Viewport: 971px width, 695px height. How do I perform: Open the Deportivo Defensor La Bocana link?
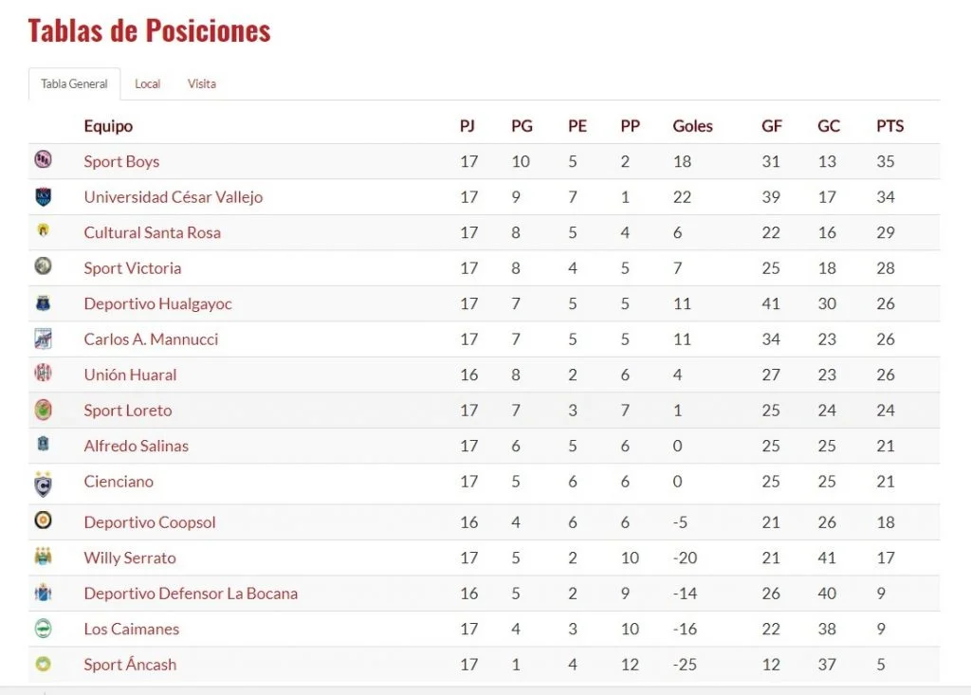pyautogui.click(x=191, y=594)
